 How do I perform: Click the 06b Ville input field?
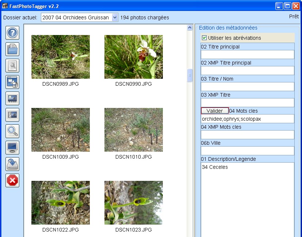coord(248,151)
